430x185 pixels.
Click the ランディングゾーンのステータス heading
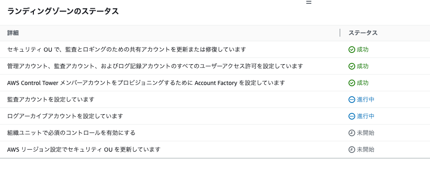63,11
